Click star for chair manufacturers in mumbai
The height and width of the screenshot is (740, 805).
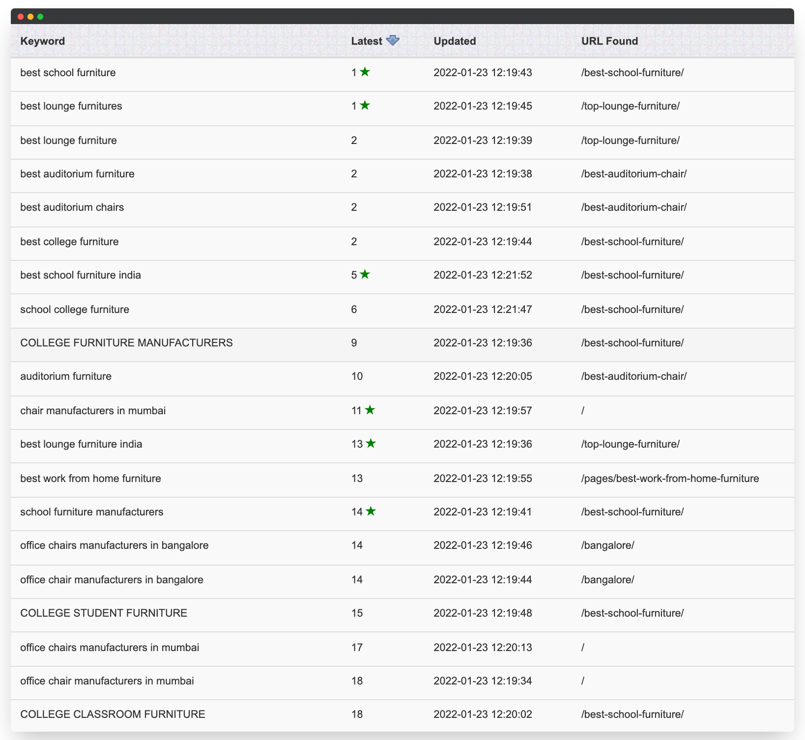coord(370,410)
